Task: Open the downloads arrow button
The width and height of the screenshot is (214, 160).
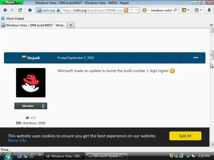Action: click(x=209, y=10)
